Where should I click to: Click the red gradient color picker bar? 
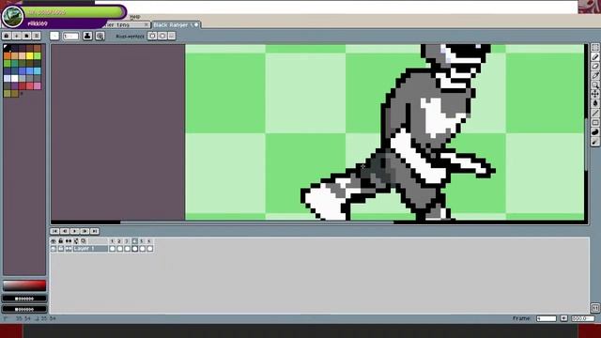[x=24, y=285]
